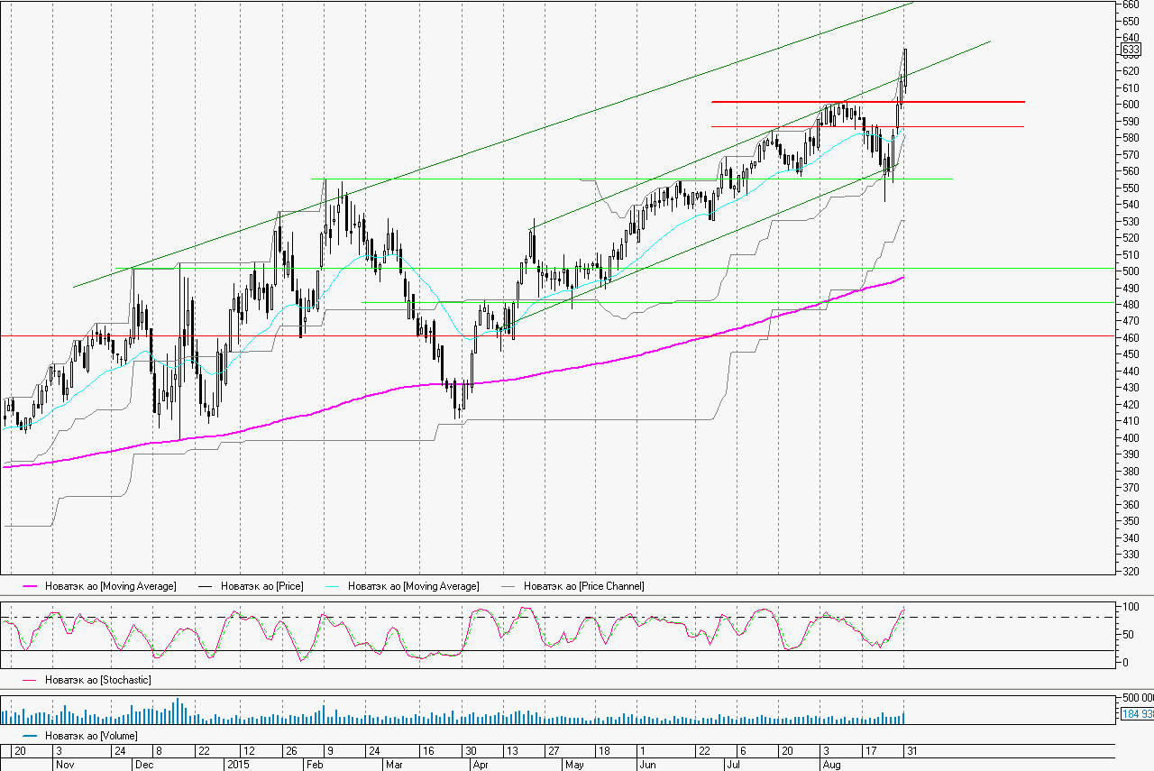Viewport: 1154px width, 771px height.
Task: Click the 600 level on the price axis
Action: click(1131, 104)
